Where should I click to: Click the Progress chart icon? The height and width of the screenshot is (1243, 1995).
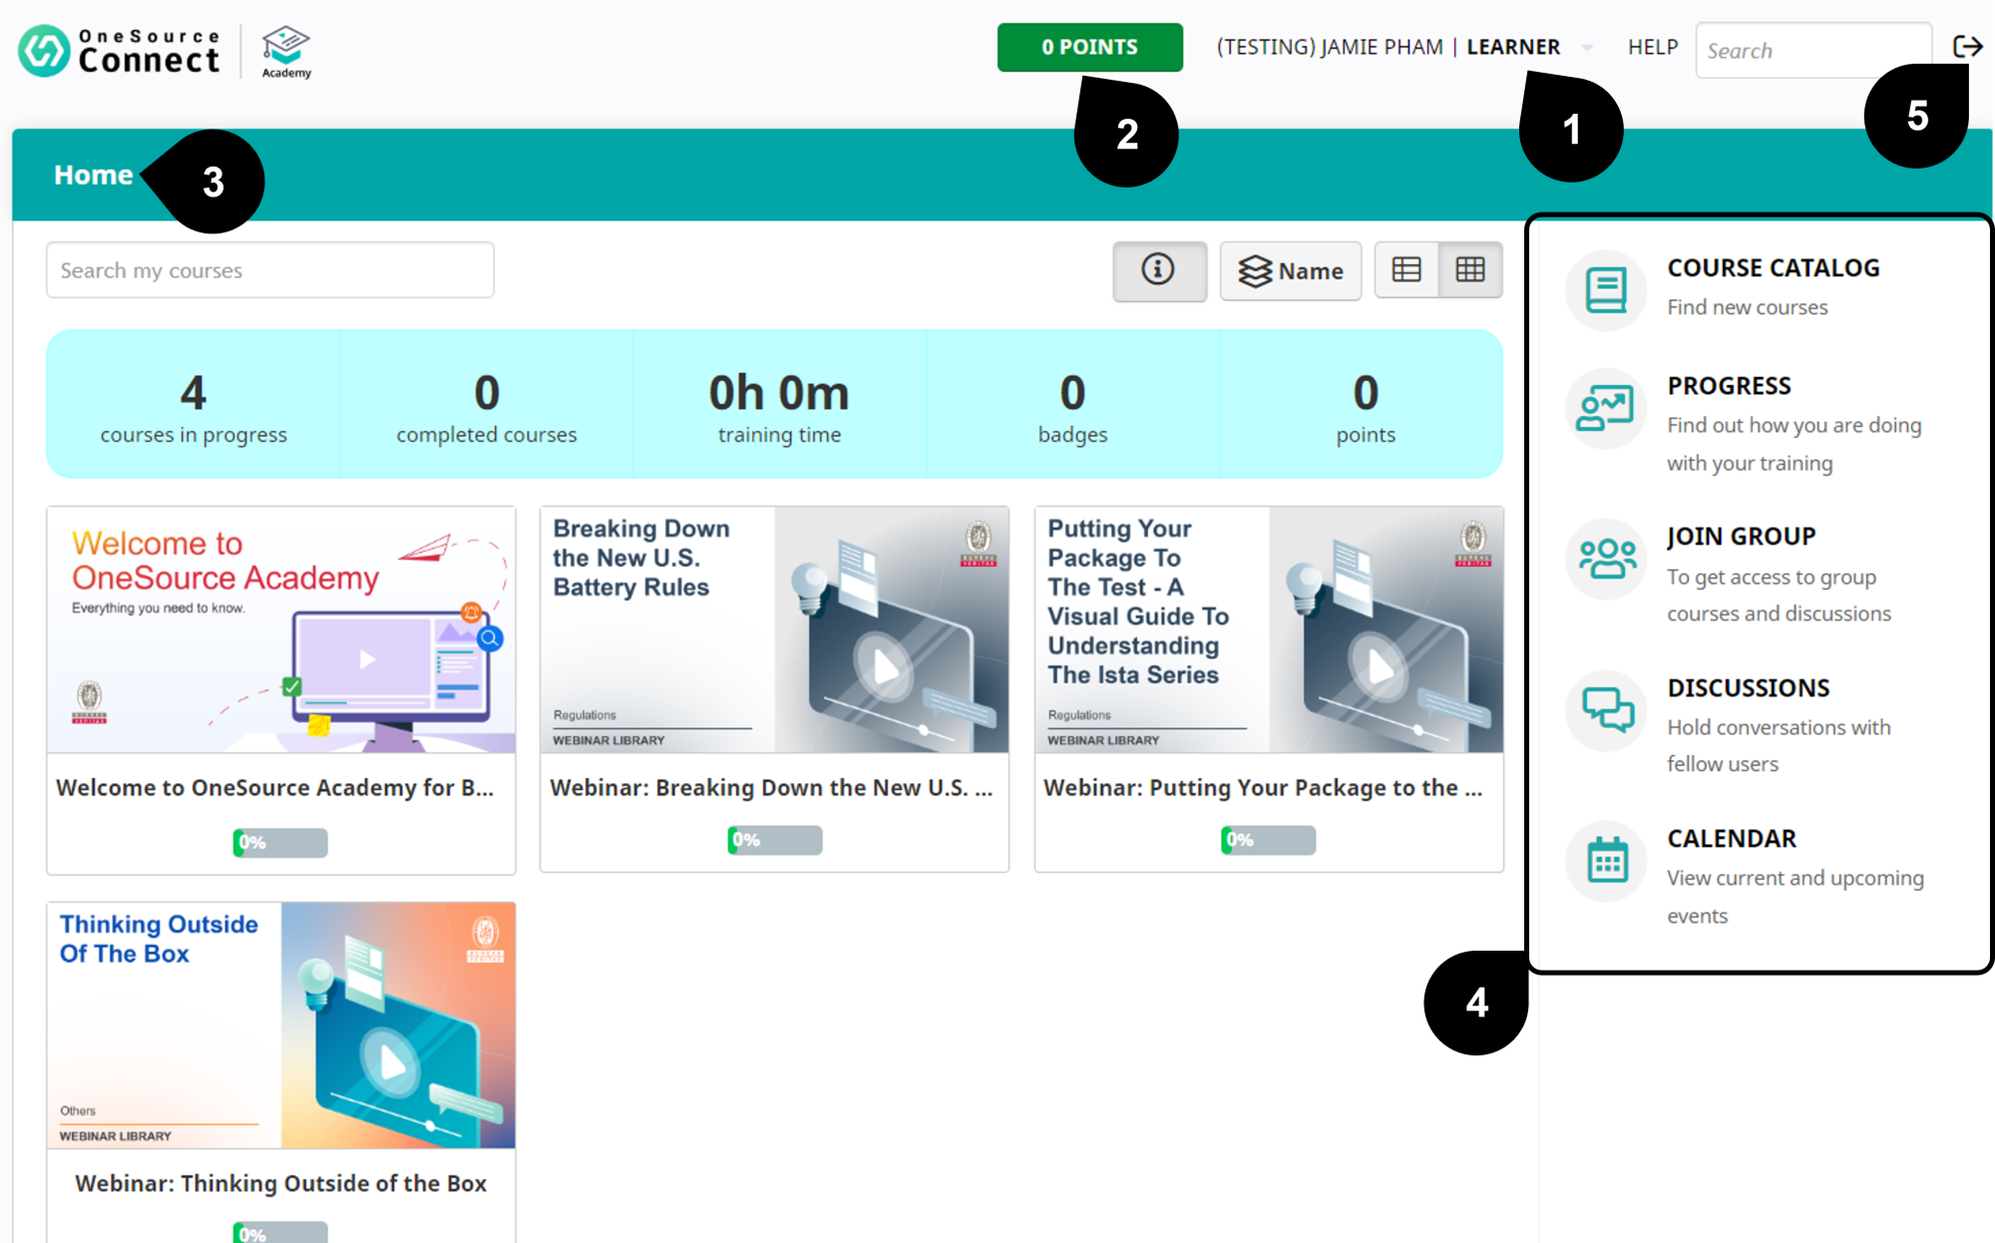(1605, 408)
